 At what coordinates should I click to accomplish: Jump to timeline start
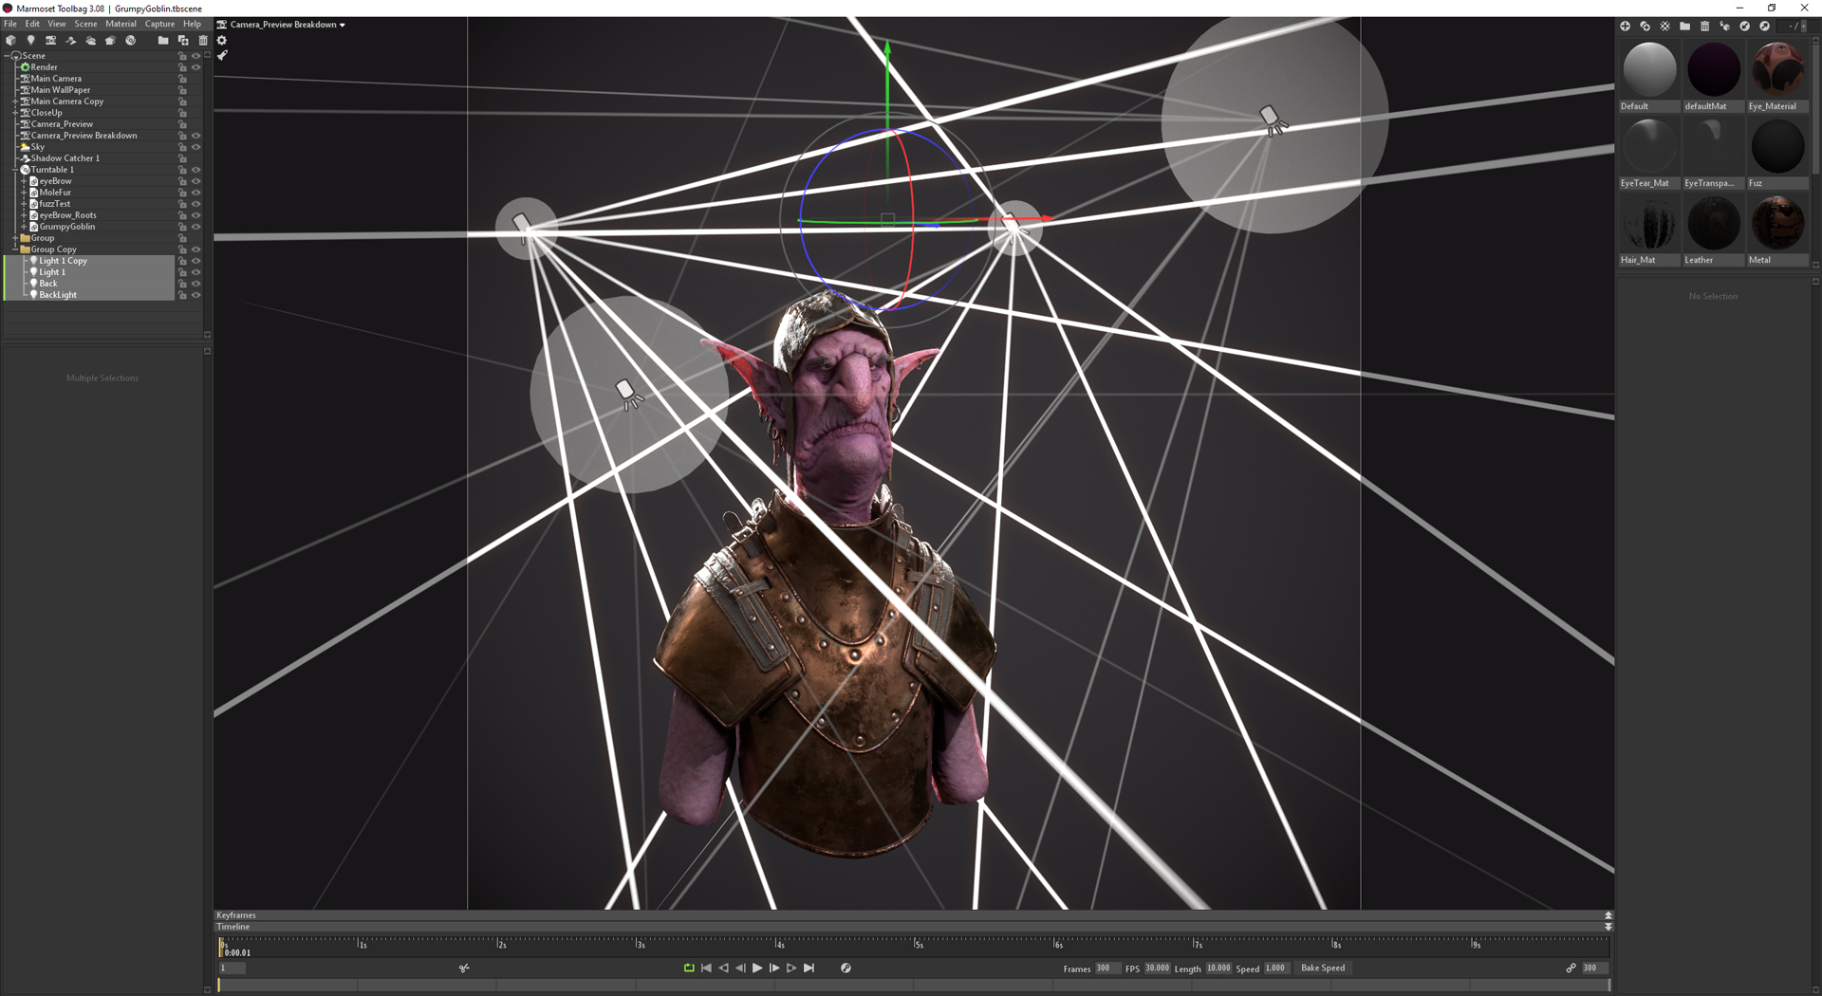706,968
